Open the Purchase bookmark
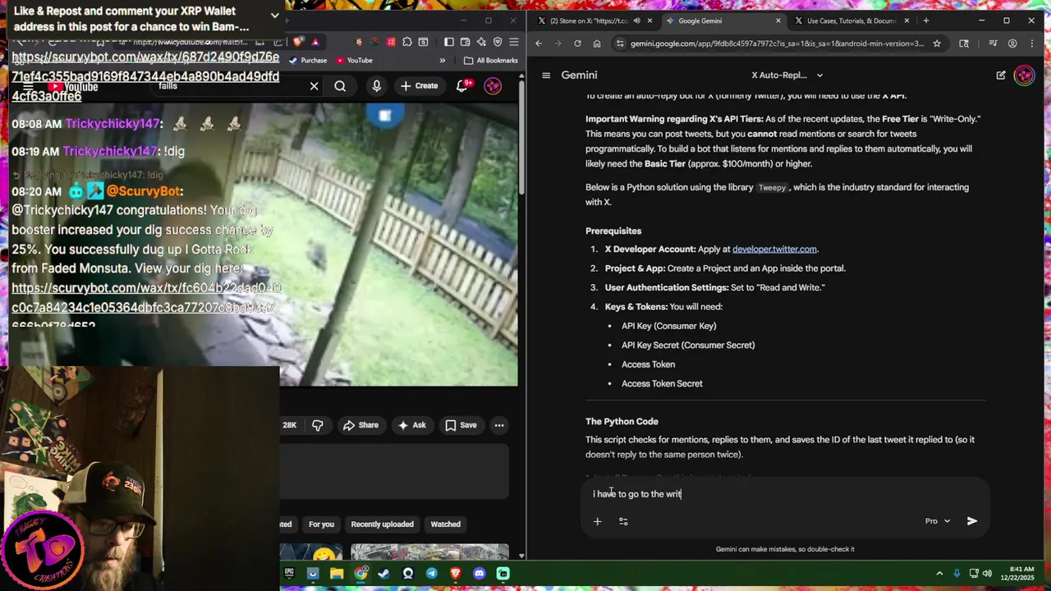 pyautogui.click(x=307, y=60)
